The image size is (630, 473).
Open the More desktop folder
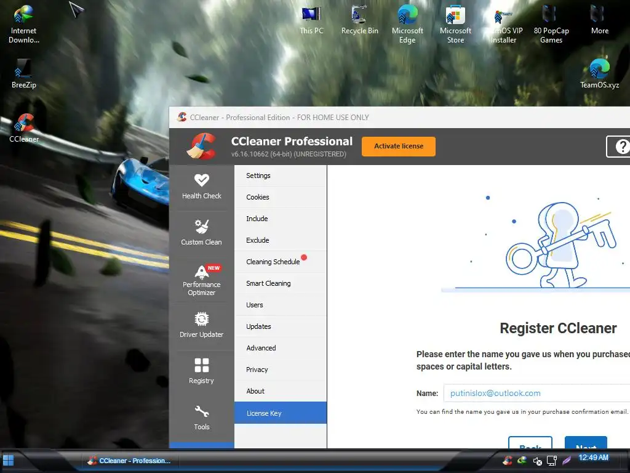pyautogui.click(x=599, y=20)
